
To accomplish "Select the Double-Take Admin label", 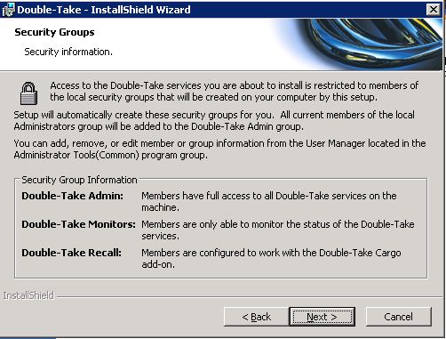I will coord(72,196).
